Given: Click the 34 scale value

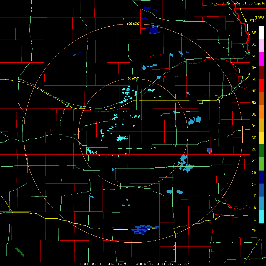Looking at the screenshot, I should [x=254, y=126].
